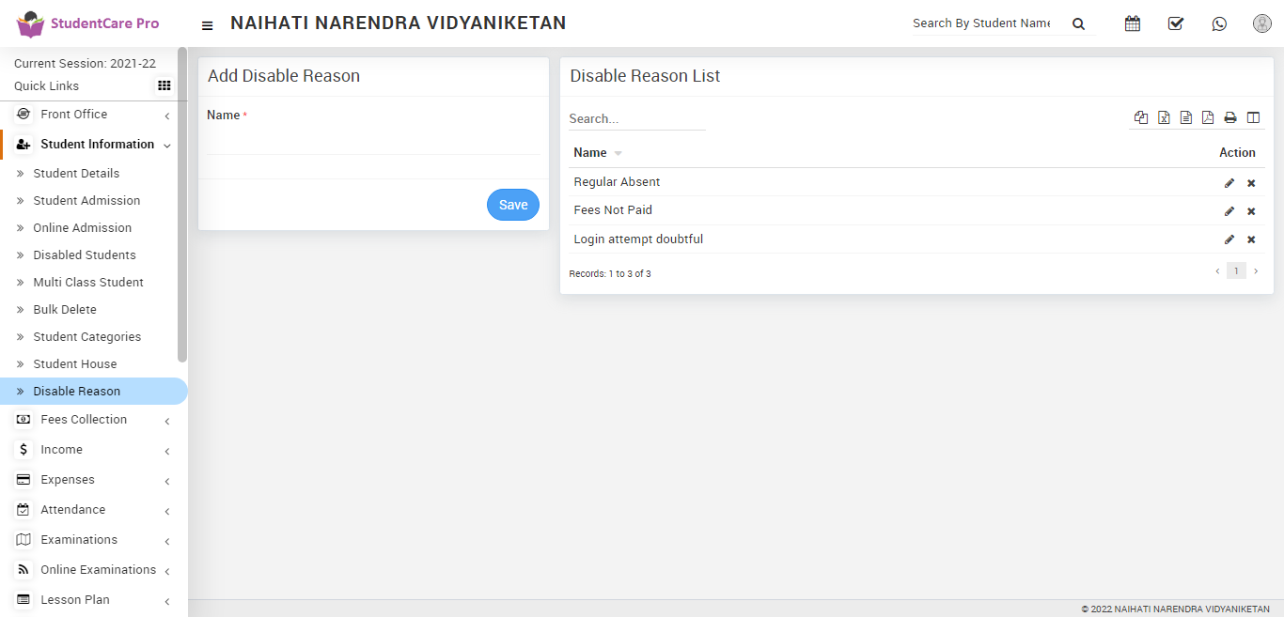Viewport: 1284px width, 617px height.
Task: Edit the Regular Absent reason
Action: (1229, 183)
